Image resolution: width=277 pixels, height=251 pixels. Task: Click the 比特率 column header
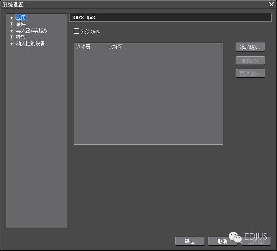click(165, 47)
